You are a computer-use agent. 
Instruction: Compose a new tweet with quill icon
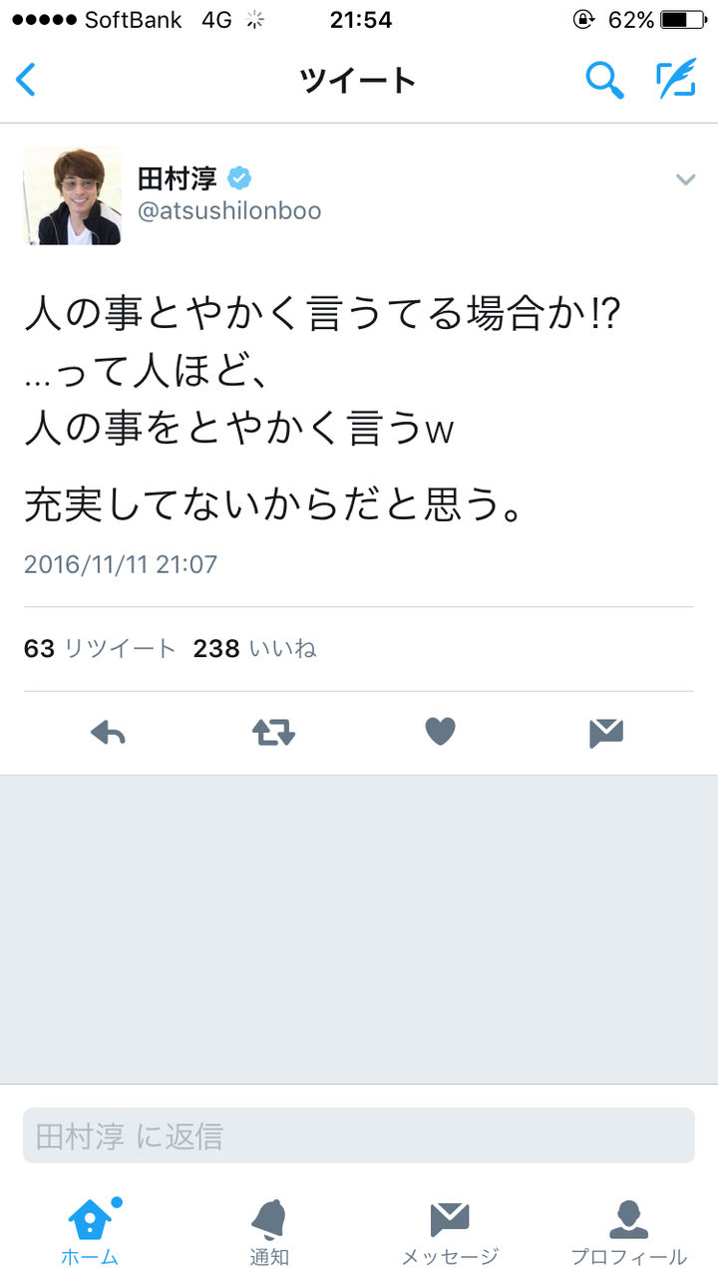675,79
